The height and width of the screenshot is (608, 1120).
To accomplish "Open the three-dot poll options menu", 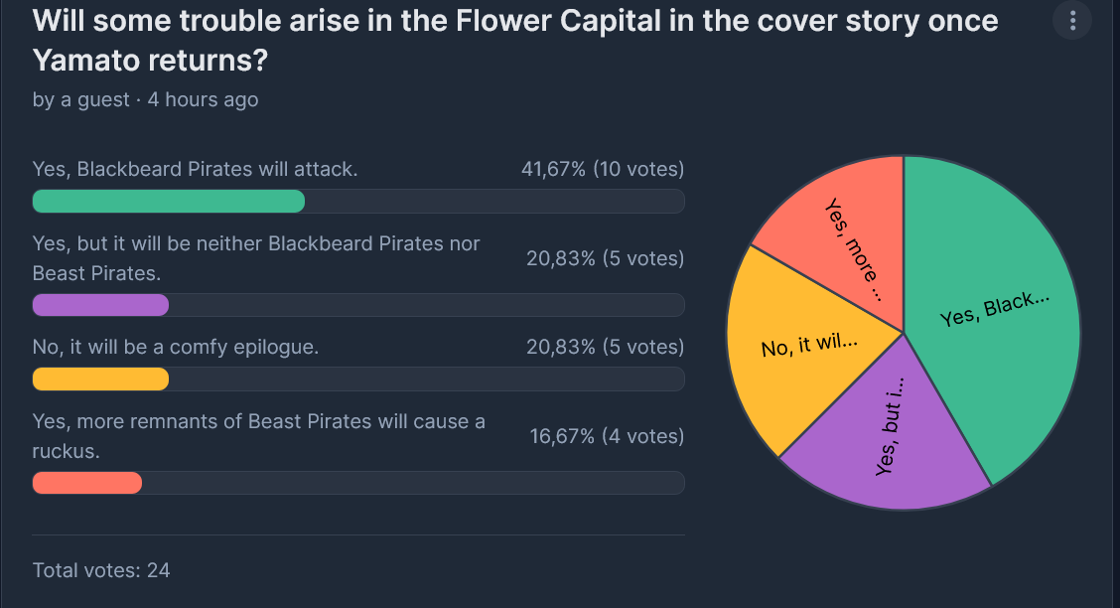I will 1071,20.
